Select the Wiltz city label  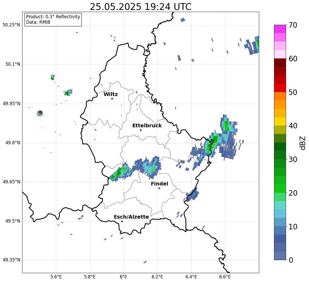coord(111,94)
